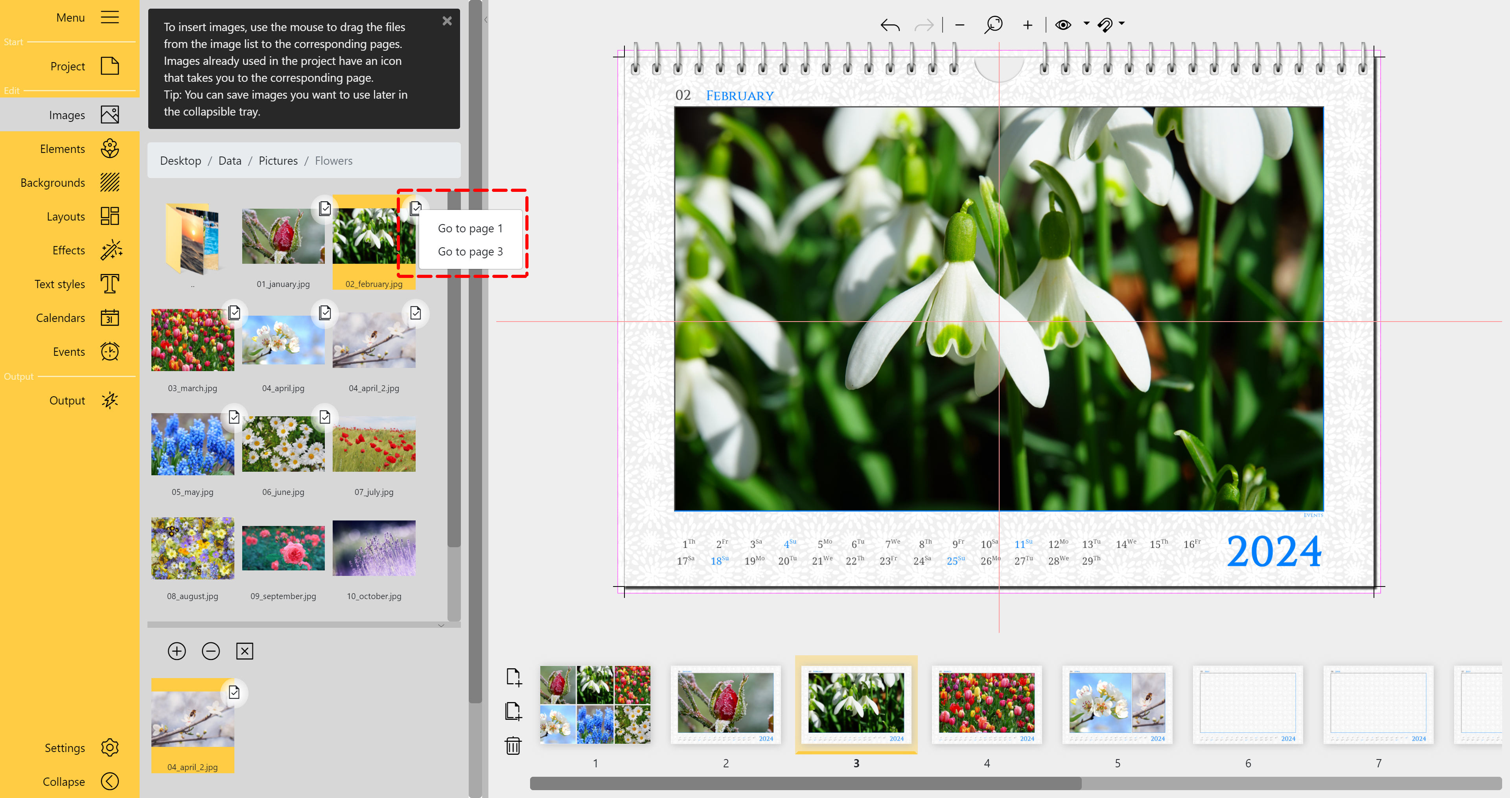Screen dimensions: 1510x798
Task: Expand dropdown arrow next to eye icon
Action: [x=1086, y=24]
